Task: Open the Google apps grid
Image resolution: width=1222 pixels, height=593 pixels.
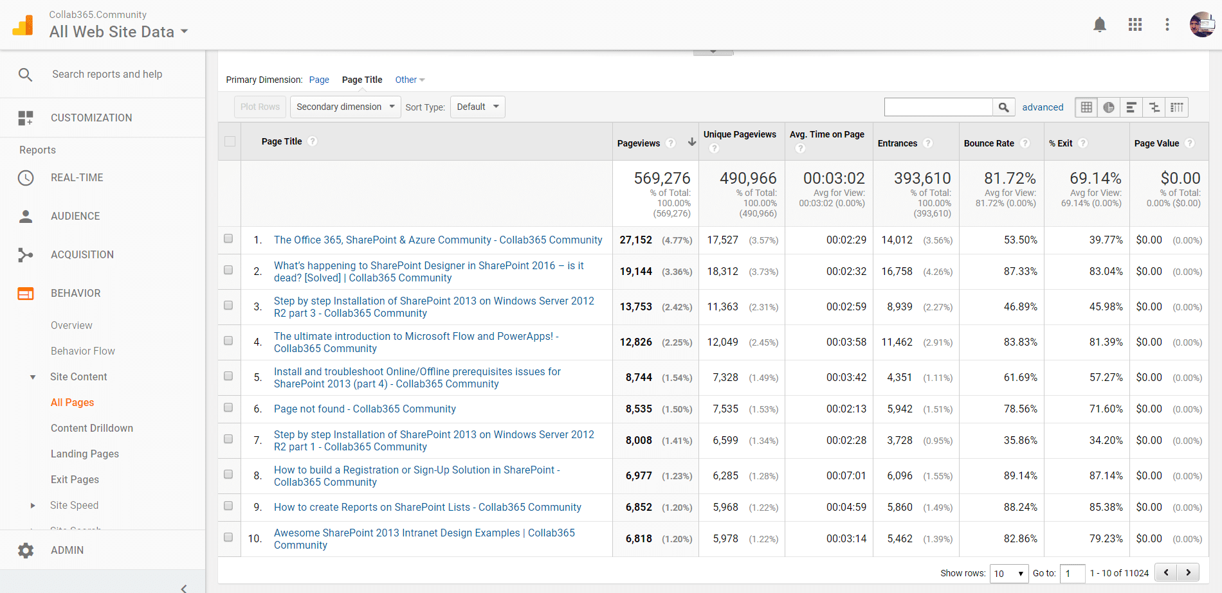Action: click(x=1135, y=25)
